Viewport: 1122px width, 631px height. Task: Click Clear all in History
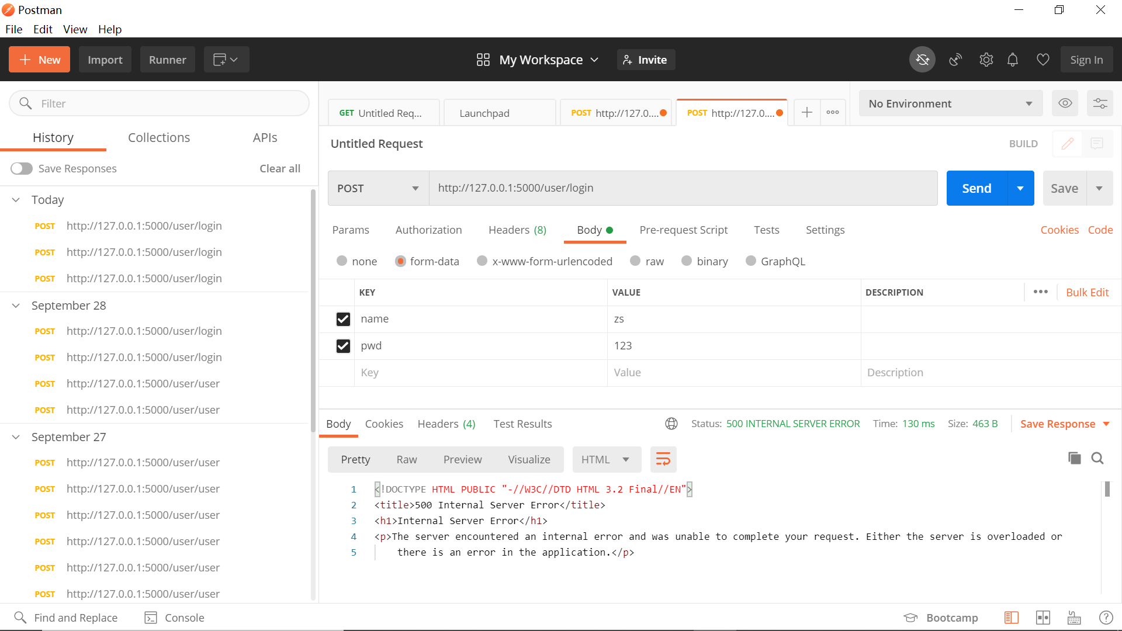280,168
